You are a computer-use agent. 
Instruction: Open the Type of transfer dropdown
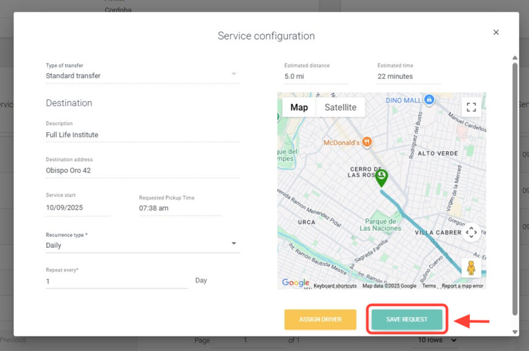(234, 74)
